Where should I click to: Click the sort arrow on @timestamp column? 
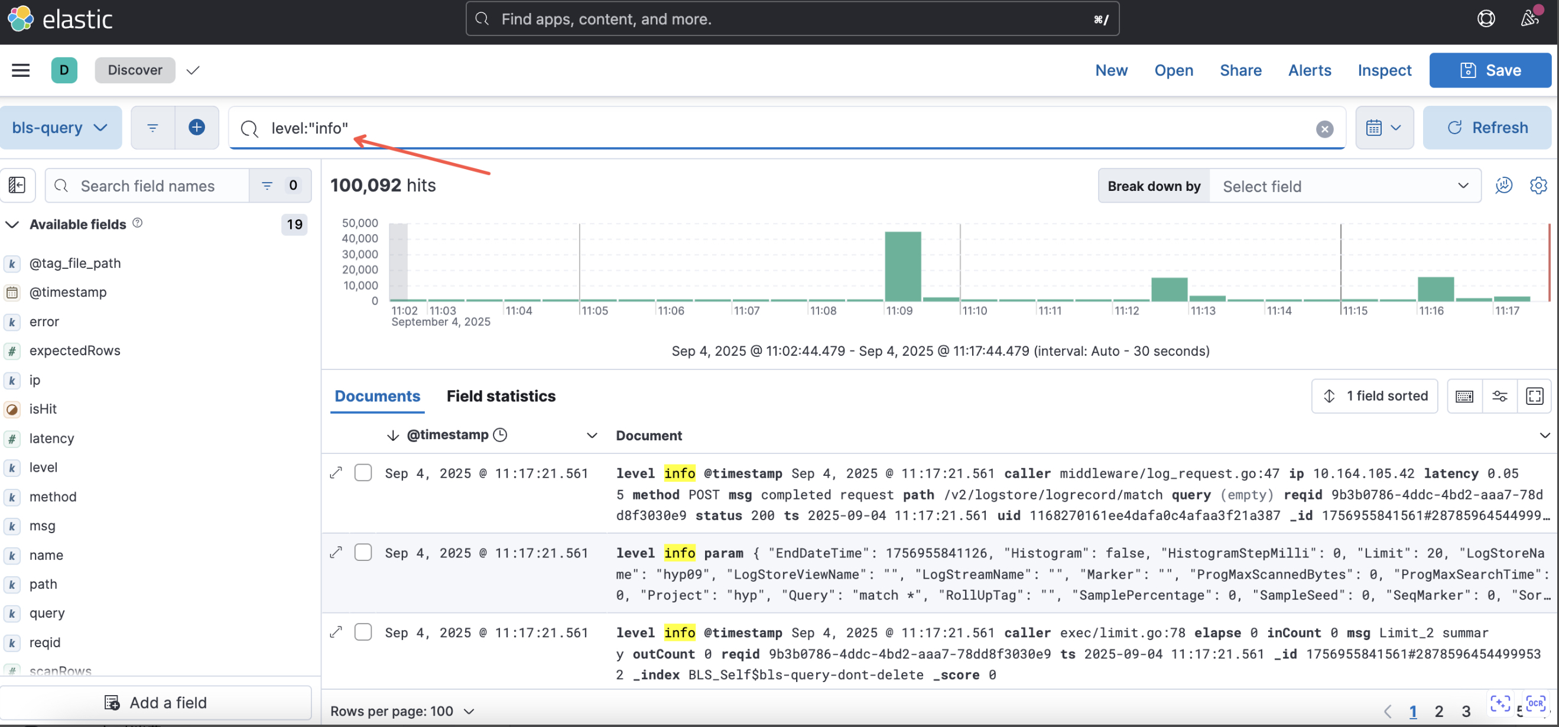point(393,435)
